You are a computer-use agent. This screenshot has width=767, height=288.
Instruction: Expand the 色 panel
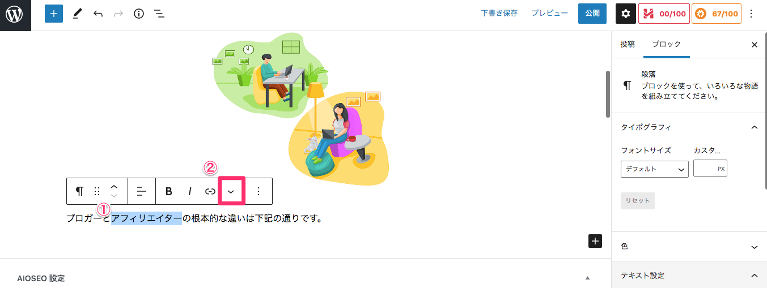689,246
